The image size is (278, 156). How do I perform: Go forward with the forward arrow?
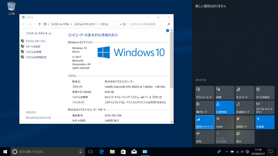click(30, 24)
